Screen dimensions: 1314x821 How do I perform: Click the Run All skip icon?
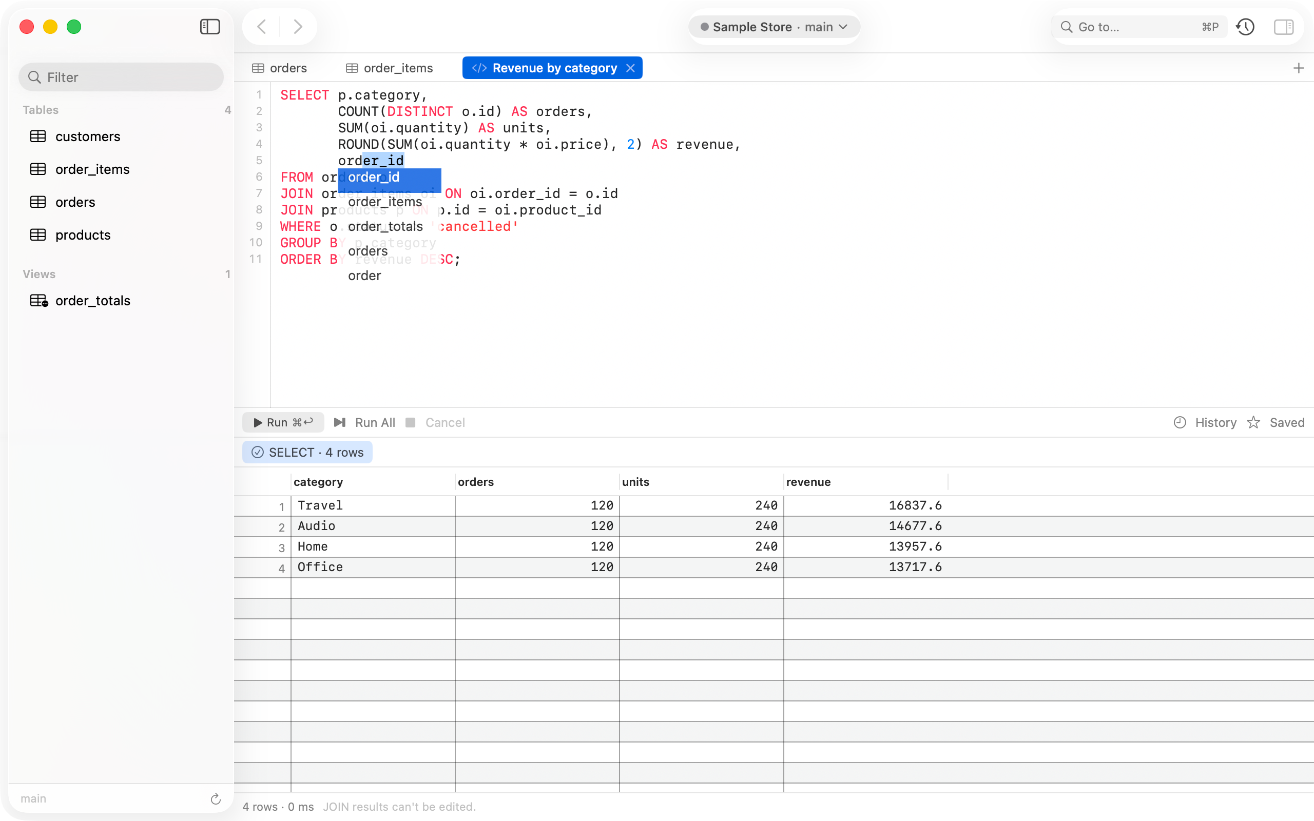[340, 422]
